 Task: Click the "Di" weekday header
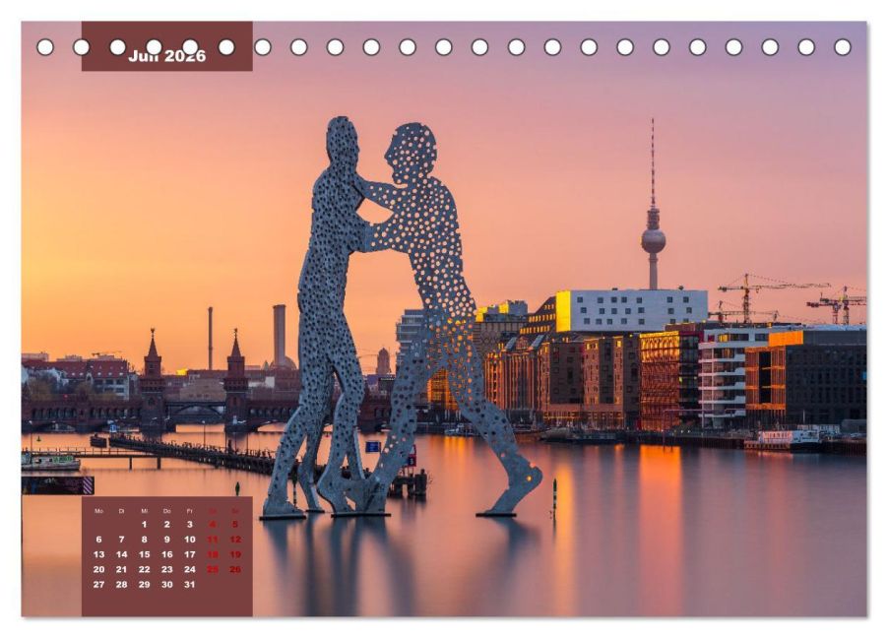tap(121, 511)
